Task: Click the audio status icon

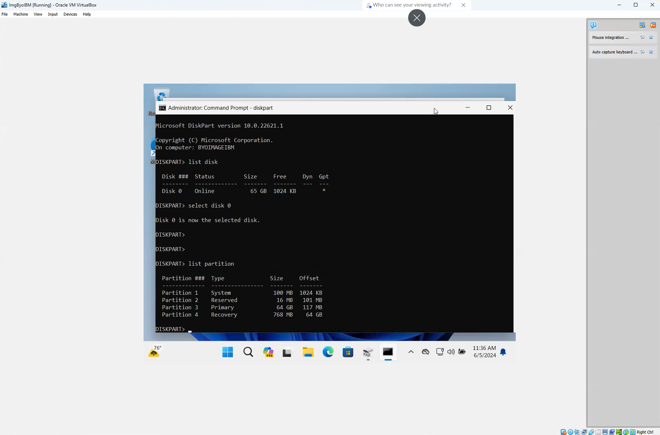Action: (577, 432)
